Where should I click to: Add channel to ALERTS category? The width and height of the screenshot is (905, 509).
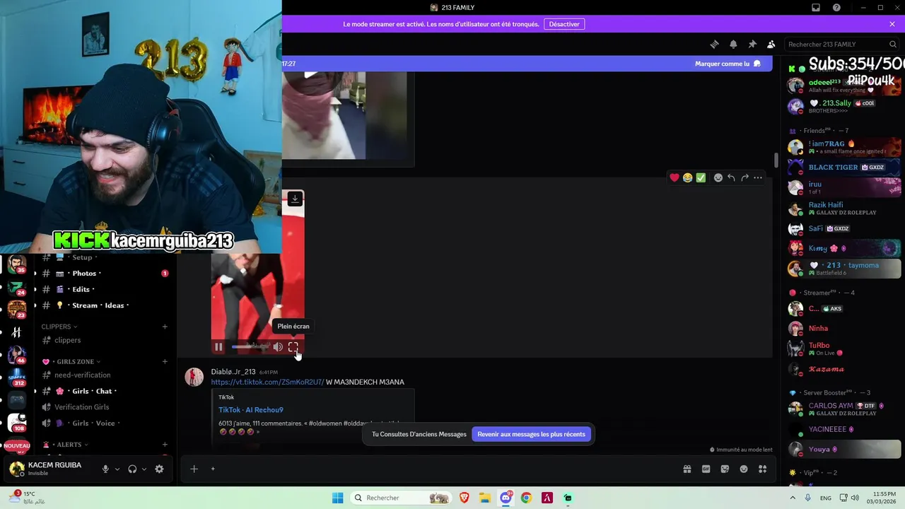[165, 445]
